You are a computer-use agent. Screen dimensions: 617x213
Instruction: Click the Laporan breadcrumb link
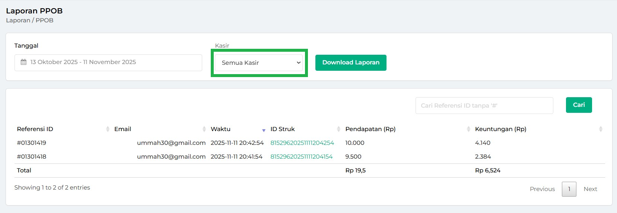(x=18, y=20)
